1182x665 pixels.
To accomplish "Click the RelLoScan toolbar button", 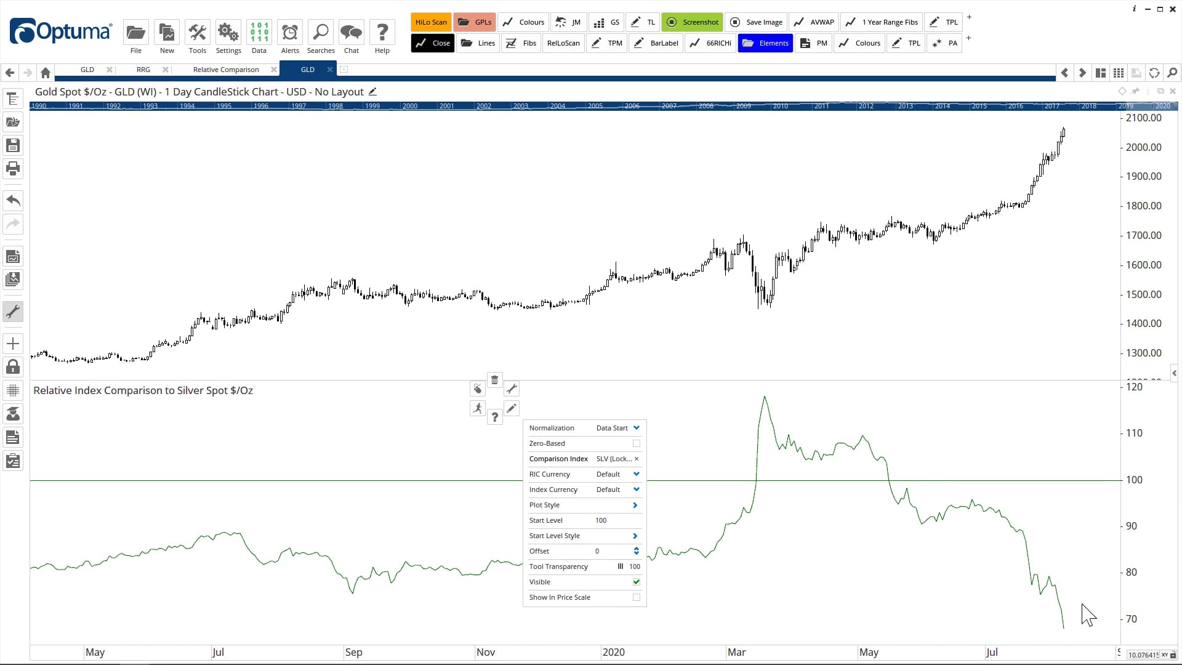I will pyautogui.click(x=563, y=43).
